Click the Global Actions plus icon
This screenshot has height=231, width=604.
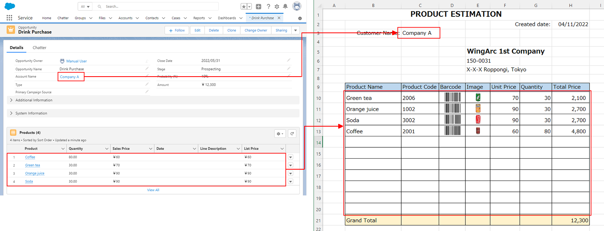click(258, 7)
